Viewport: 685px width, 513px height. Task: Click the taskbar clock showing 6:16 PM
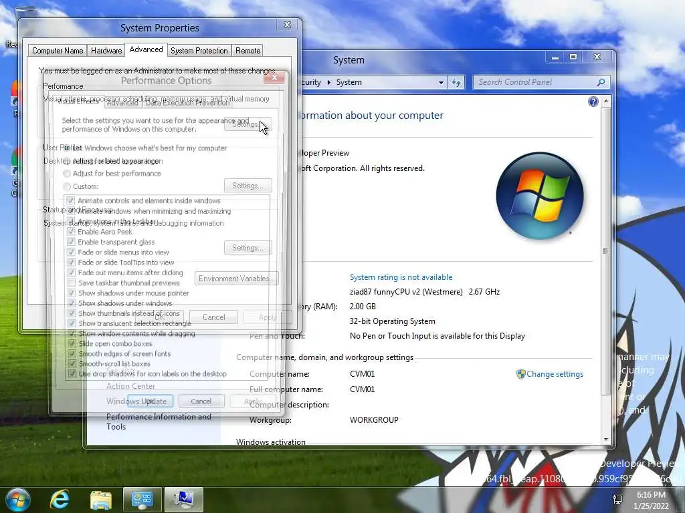(651, 500)
